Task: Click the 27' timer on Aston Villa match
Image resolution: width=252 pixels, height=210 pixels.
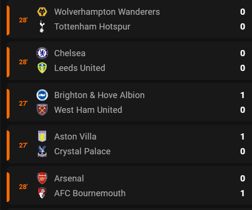Action: (x=23, y=145)
